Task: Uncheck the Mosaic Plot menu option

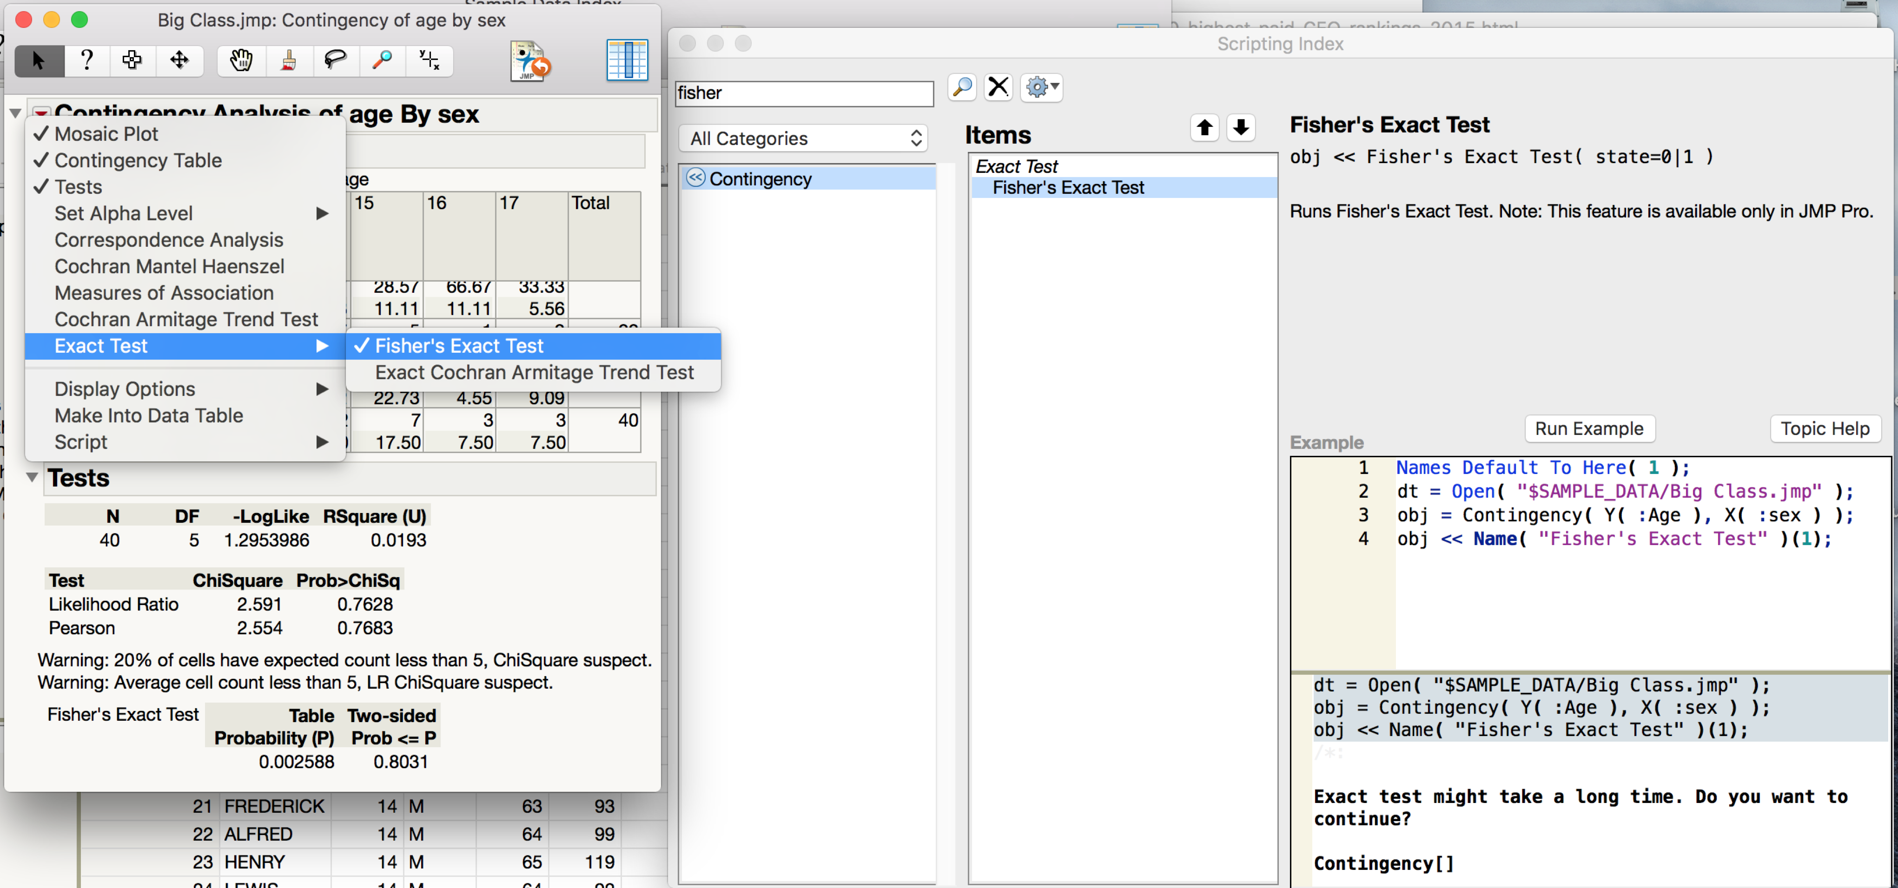Action: tap(106, 134)
